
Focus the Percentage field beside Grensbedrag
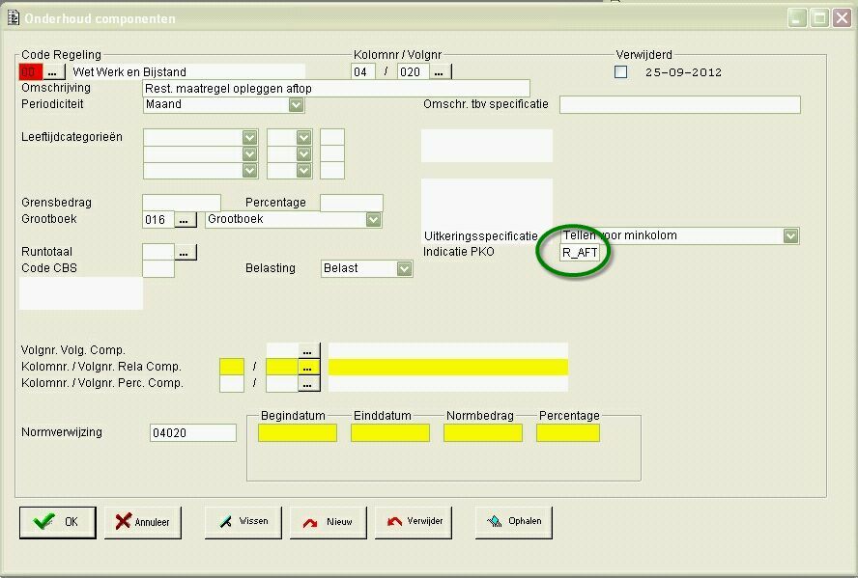[x=352, y=203]
